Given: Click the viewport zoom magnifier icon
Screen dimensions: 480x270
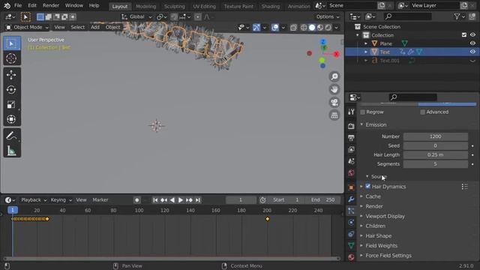Looking at the screenshot, I should 334,76.
